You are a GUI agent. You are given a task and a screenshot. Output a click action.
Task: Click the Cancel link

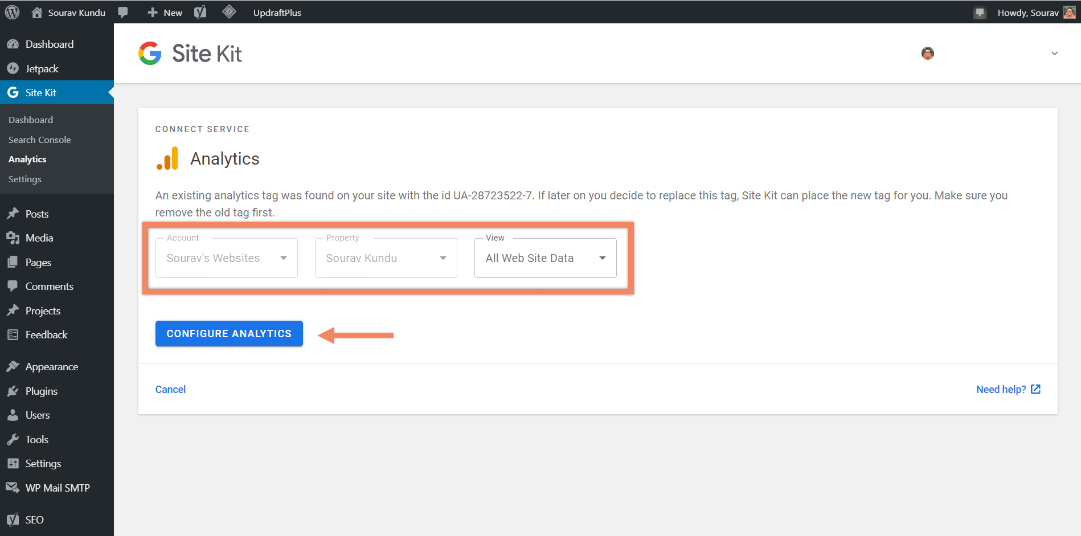click(x=170, y=390)
